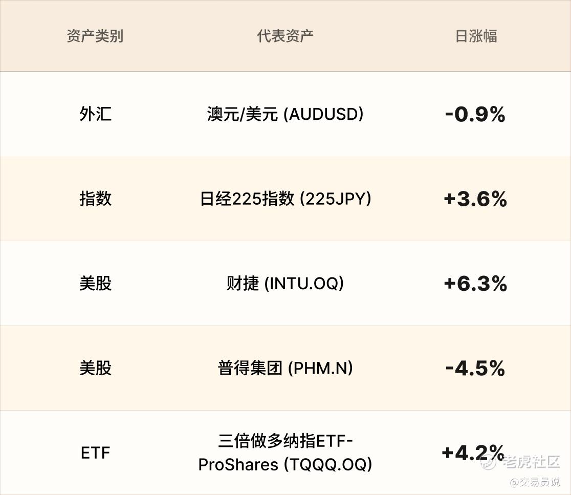Select the 指数 category cell
Screen dimensions: 571x495
[x=95, y=199]
